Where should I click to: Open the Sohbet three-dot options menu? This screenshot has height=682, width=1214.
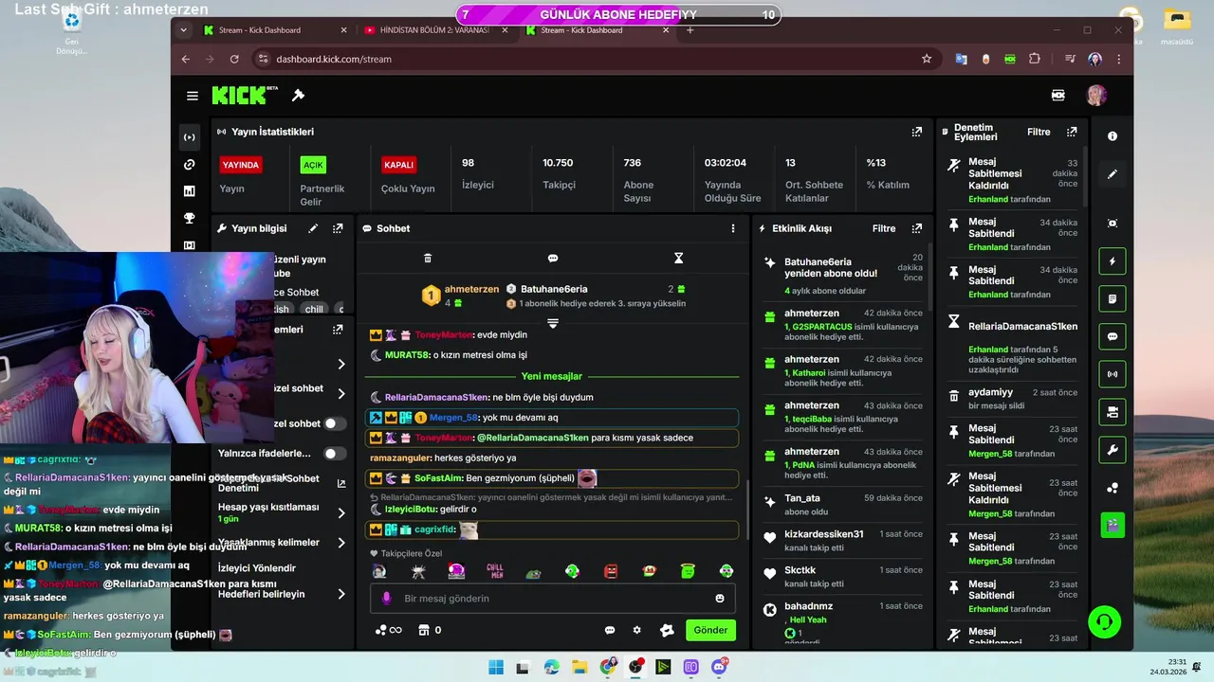[732, 228]
